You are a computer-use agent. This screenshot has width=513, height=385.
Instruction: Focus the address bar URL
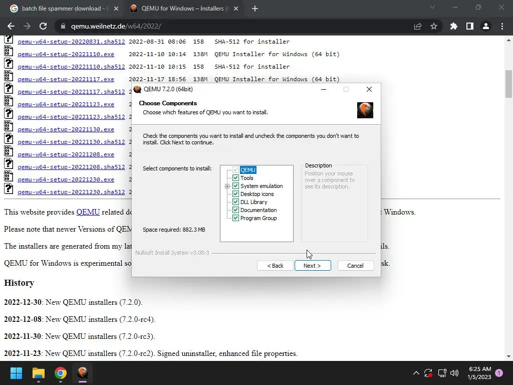116,26
